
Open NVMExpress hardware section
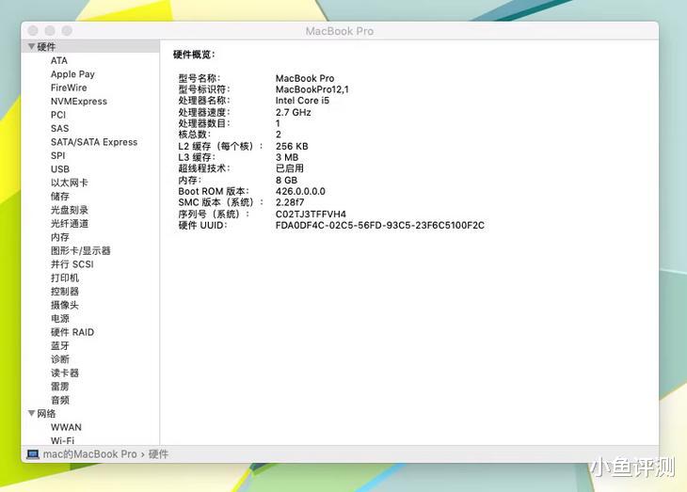(79, 102)
